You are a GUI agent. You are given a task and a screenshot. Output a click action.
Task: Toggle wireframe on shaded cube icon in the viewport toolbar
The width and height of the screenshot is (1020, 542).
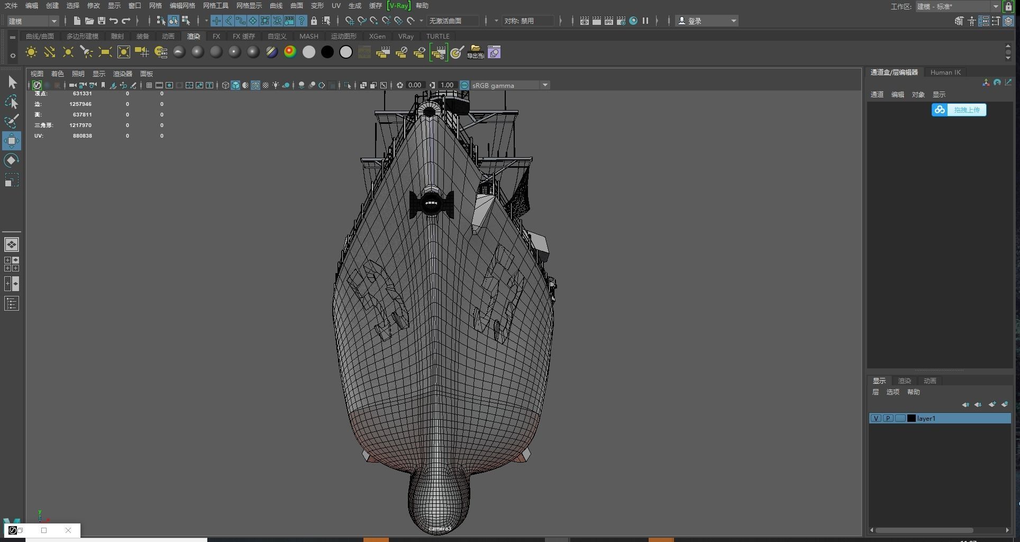256,85
